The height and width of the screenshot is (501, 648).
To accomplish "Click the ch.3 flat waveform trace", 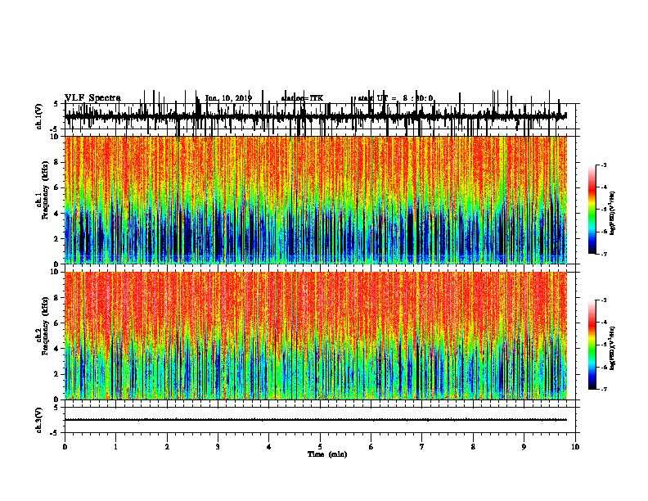I will coord(316,420).
